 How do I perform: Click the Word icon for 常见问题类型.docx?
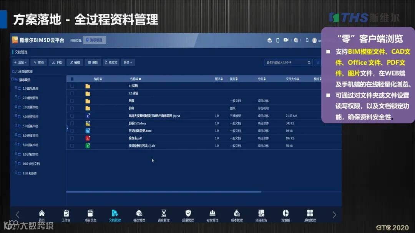88,131
